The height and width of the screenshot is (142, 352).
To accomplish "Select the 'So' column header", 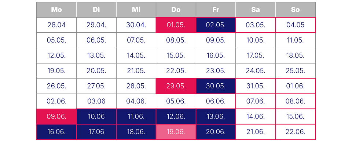I will click(x=296, y=10).
